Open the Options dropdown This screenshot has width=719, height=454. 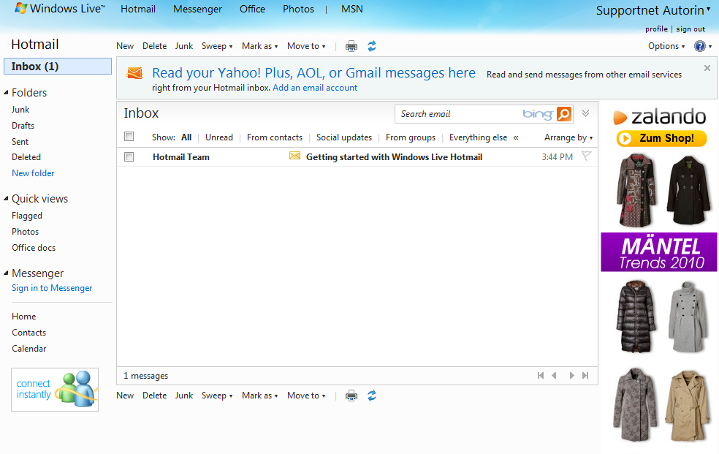tap(665, 45)
